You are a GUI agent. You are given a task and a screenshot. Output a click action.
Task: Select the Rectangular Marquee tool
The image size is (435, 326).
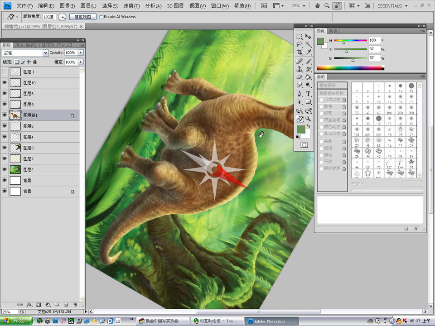coord(299,36)
